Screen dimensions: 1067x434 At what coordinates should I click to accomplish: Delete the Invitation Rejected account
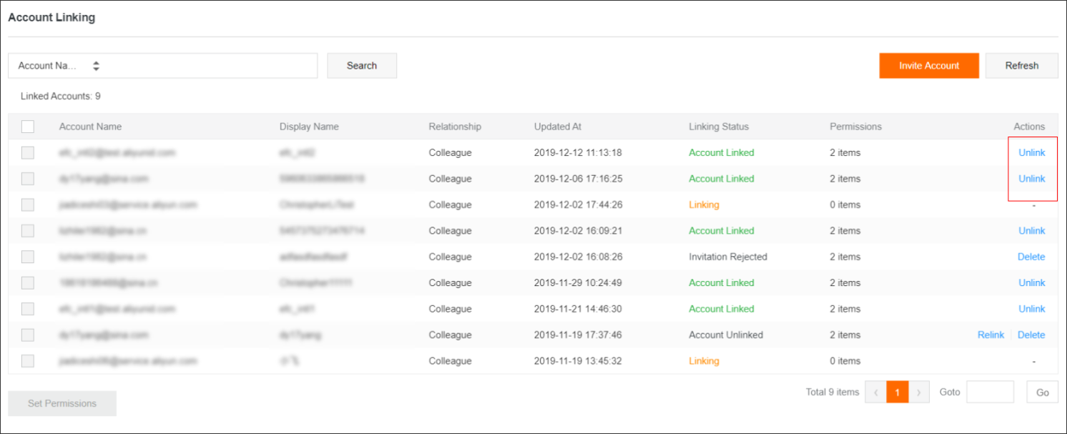pos(1031,257)
